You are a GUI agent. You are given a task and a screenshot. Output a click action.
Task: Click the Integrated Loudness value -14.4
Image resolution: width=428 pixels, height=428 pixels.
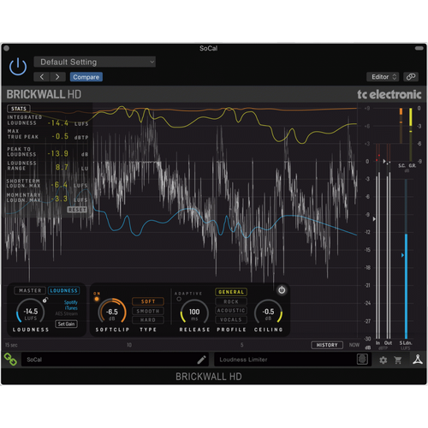pos(58,123)
